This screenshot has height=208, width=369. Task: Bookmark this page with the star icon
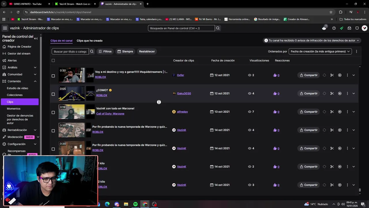(331, 12)
